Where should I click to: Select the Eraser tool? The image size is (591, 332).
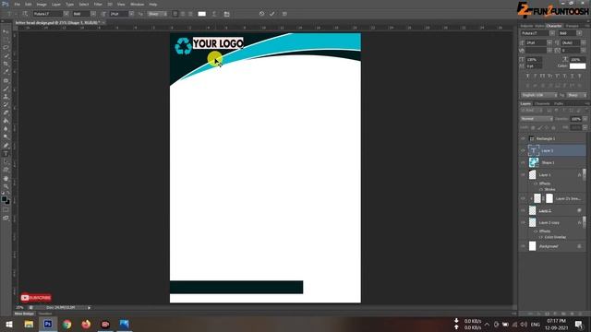pyautogui.click(x=6, y=113)
